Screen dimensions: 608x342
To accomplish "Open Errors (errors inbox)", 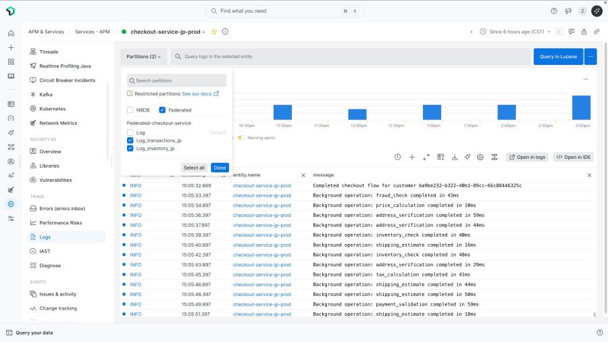I will pyautogui.click(x=62, y=209).
